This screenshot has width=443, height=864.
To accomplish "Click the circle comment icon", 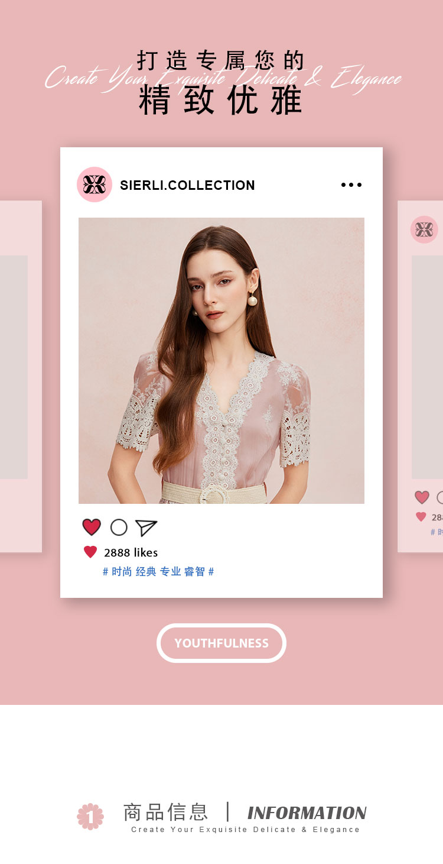I will click(x=119, y=527).
